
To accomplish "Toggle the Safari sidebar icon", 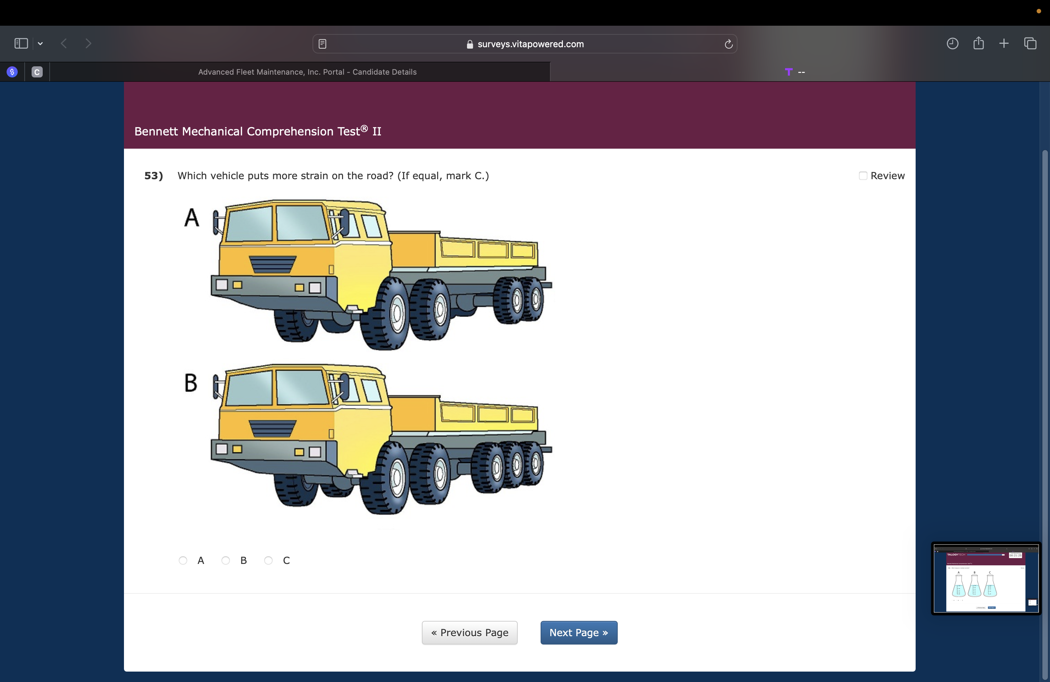I will [x=21, y=43].
